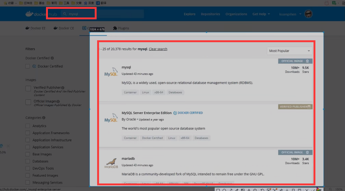Click the OFFICIAL IMAGE badge on mysql result
The image size is (345, 191).
(x=295, y=61)
